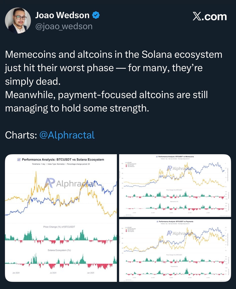This screenshot has height=289, width=236.
Task: Click the Alphractal watermark logo on Solana chart
Action: tap(50, 184)
